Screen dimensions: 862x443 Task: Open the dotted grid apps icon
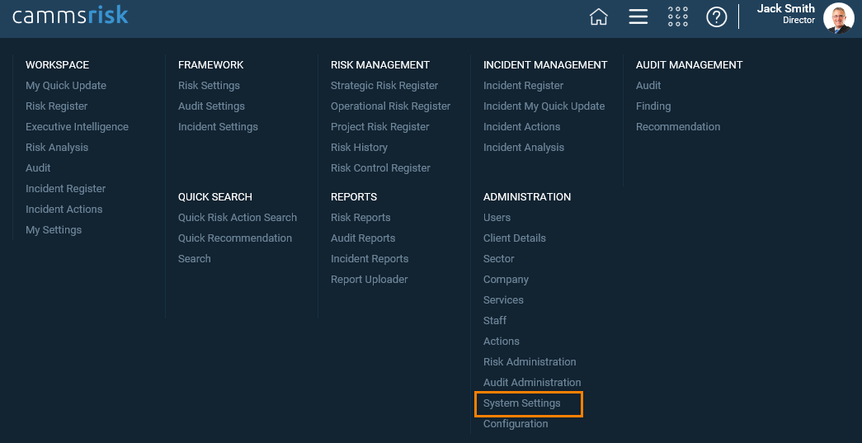tap(677, 17)
